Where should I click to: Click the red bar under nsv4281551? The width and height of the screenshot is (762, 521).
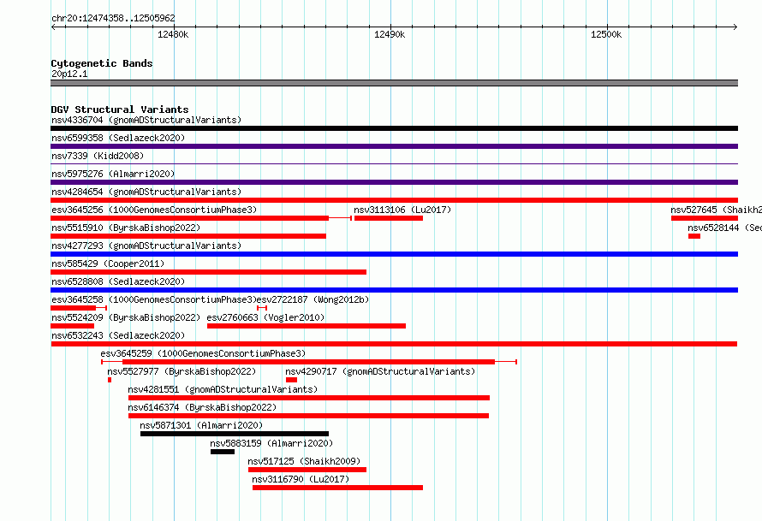309,398
